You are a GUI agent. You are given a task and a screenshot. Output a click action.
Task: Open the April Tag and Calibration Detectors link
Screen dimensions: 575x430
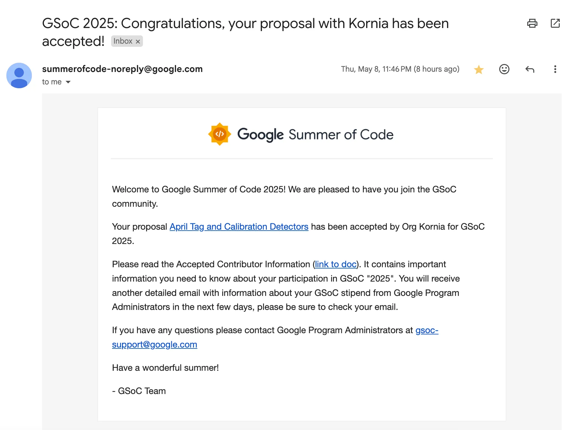click(x=239, y=226)
